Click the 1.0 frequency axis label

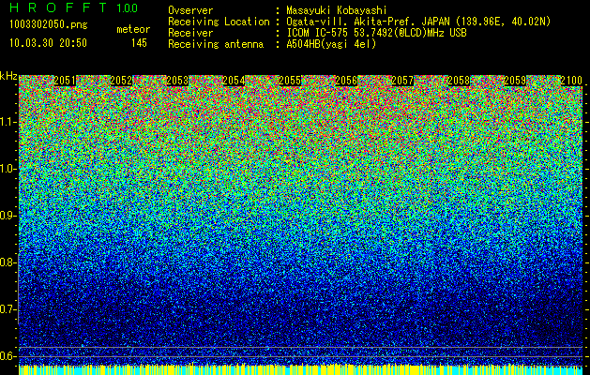tap(8, 169)
